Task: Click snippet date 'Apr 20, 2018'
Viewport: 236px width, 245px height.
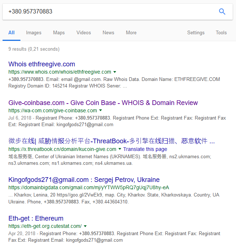Action: click(22, 234)
